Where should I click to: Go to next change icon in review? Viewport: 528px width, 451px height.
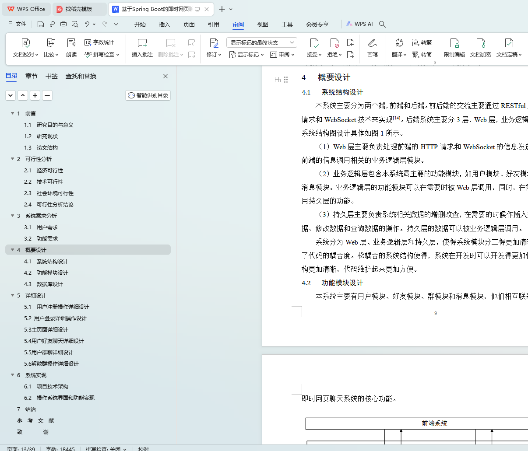pos(350,55)
